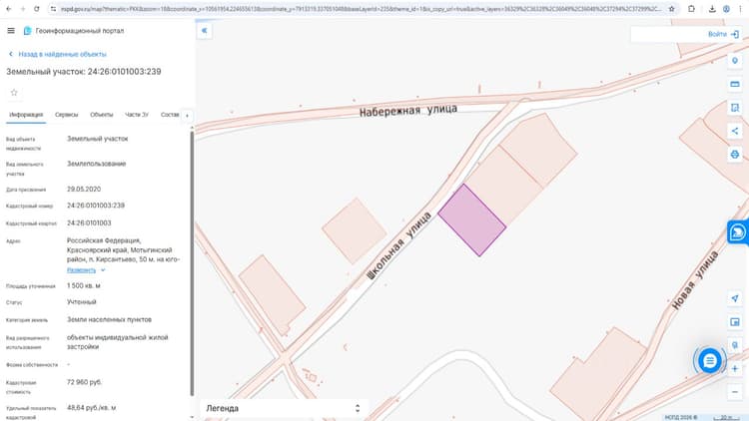Click the sidebar vertical scrollbar
The width and height of the screenshot is (749, 421).
192,262
